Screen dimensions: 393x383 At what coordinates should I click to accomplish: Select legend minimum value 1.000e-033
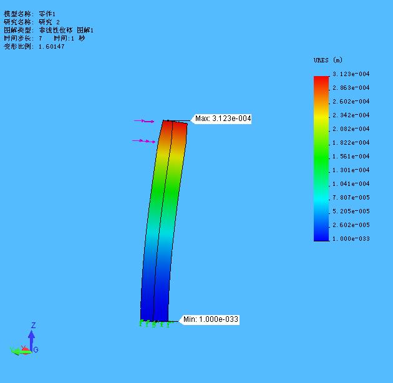[351, 239]
